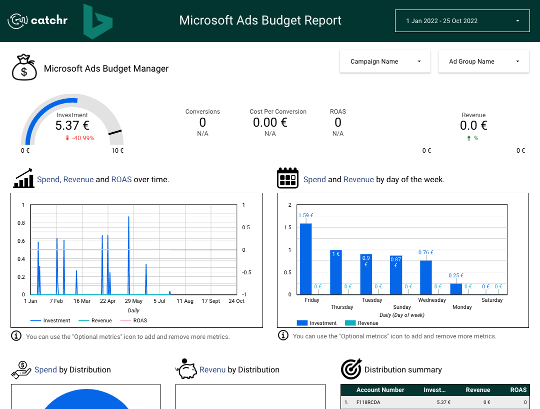Click the target icon beside Distribution summary
The image size is (540, 409).
click(351, 369)
